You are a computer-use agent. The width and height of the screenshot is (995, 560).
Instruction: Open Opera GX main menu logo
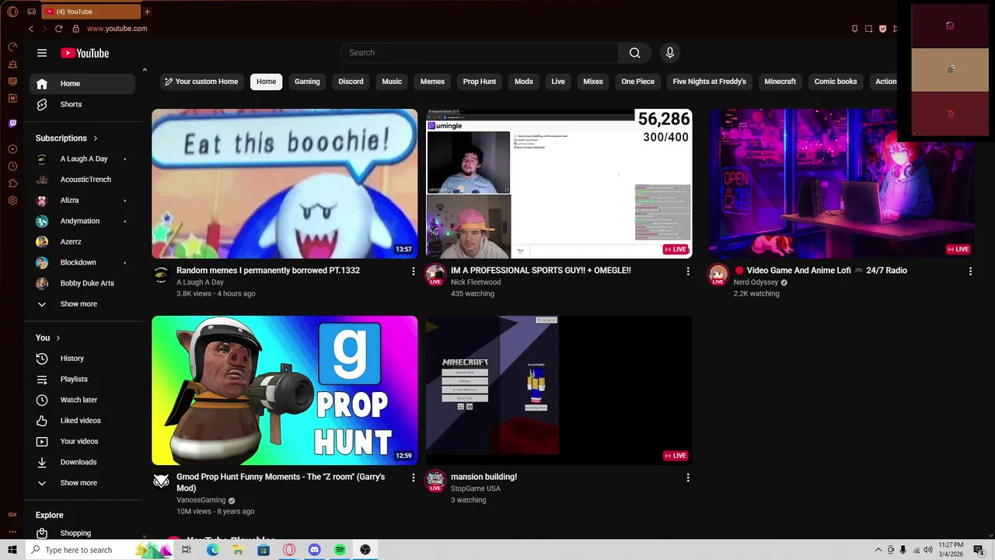click(x=12, y=12)
